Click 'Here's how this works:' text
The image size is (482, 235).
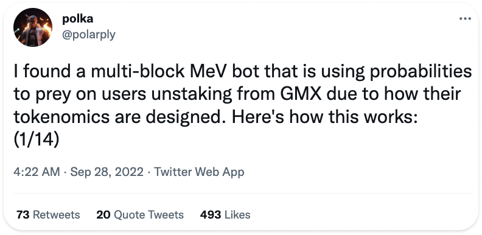[x=324, y=117]
